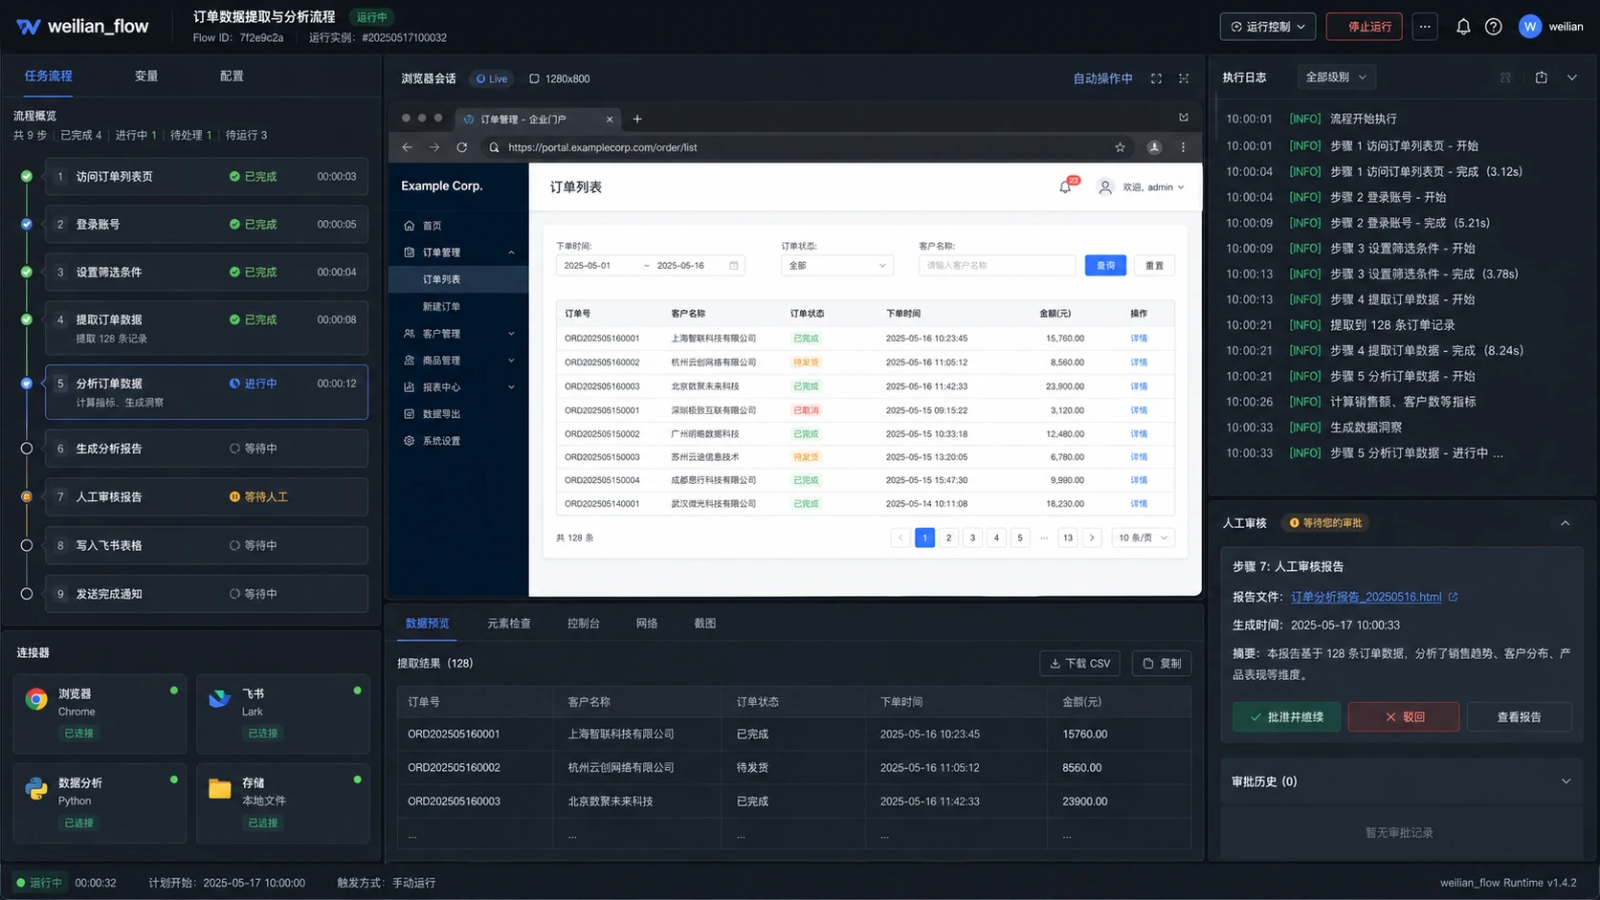The width and height of the screenshot is (1600, 900).
Task: Open external link icon beside report file
Action: coord(1453,597)
